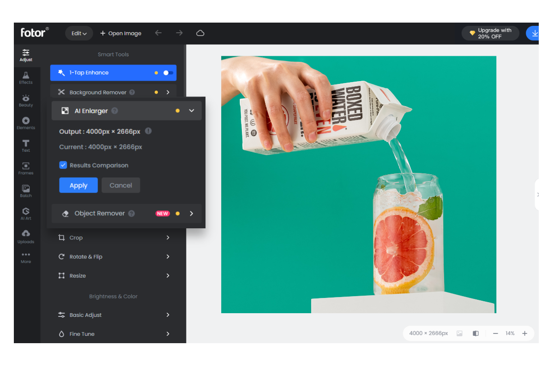Expand the Resize row arrow
The image size is (554, 369).
[x=168, y=275]
